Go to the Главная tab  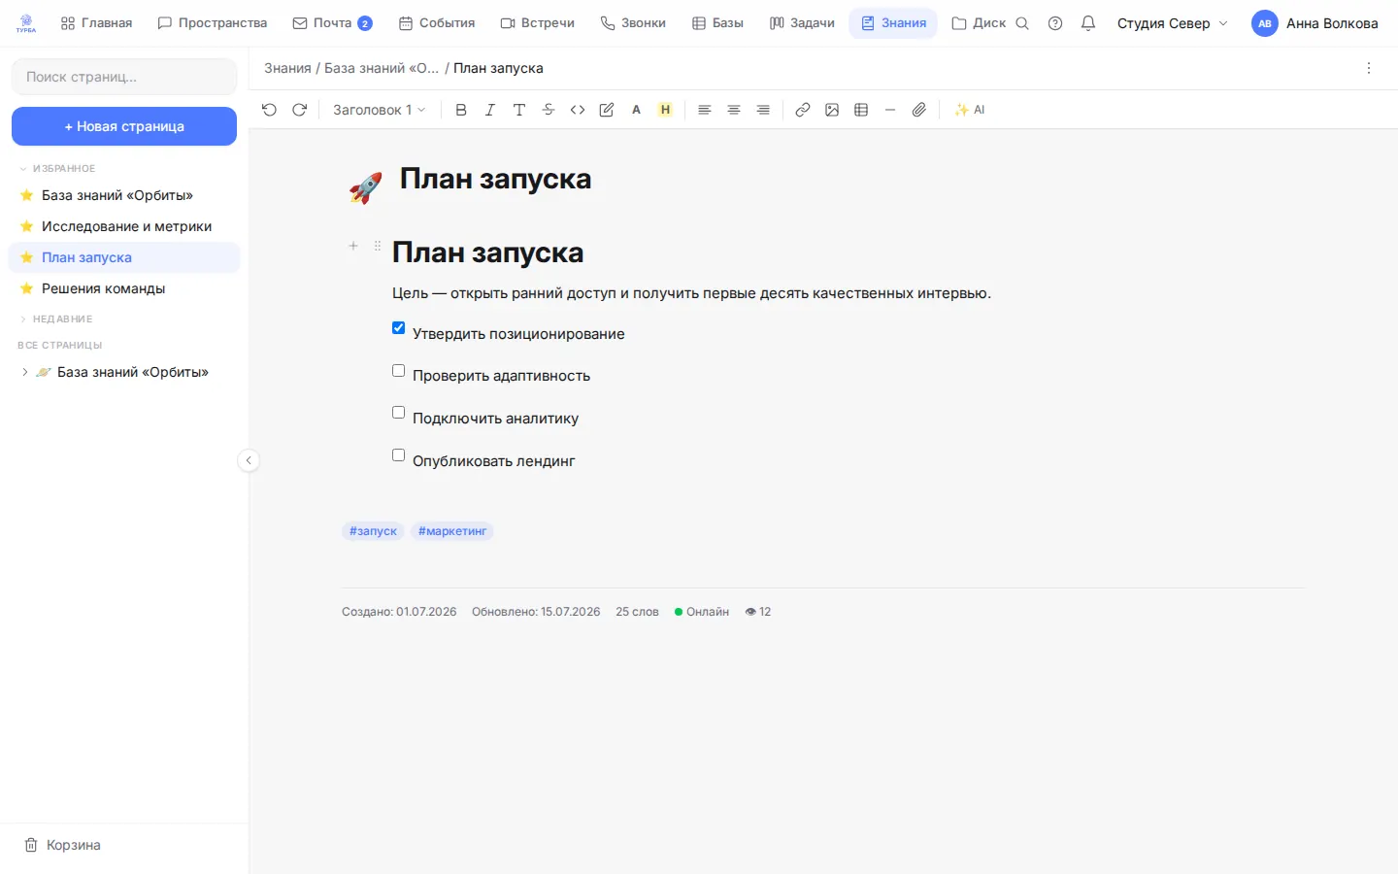(x=96, y=23)
